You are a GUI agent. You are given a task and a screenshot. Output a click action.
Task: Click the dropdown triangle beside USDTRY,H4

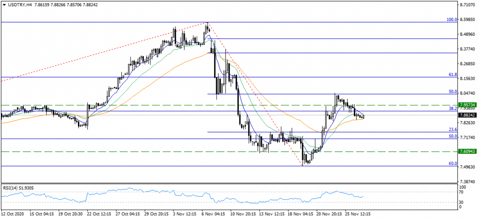click(4, 4)
